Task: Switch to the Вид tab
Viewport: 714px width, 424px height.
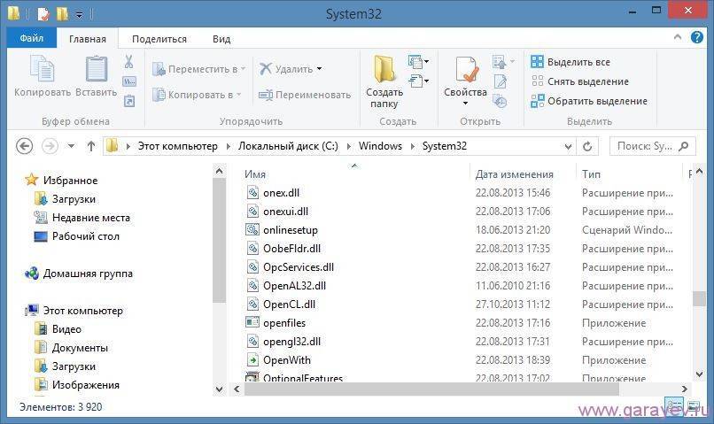Action: 221,39
